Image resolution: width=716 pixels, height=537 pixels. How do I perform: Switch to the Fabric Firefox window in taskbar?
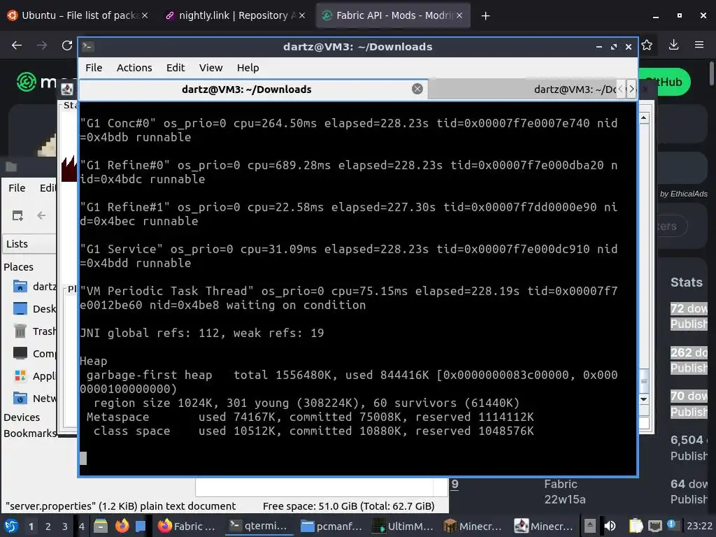[x=187, y=526]
